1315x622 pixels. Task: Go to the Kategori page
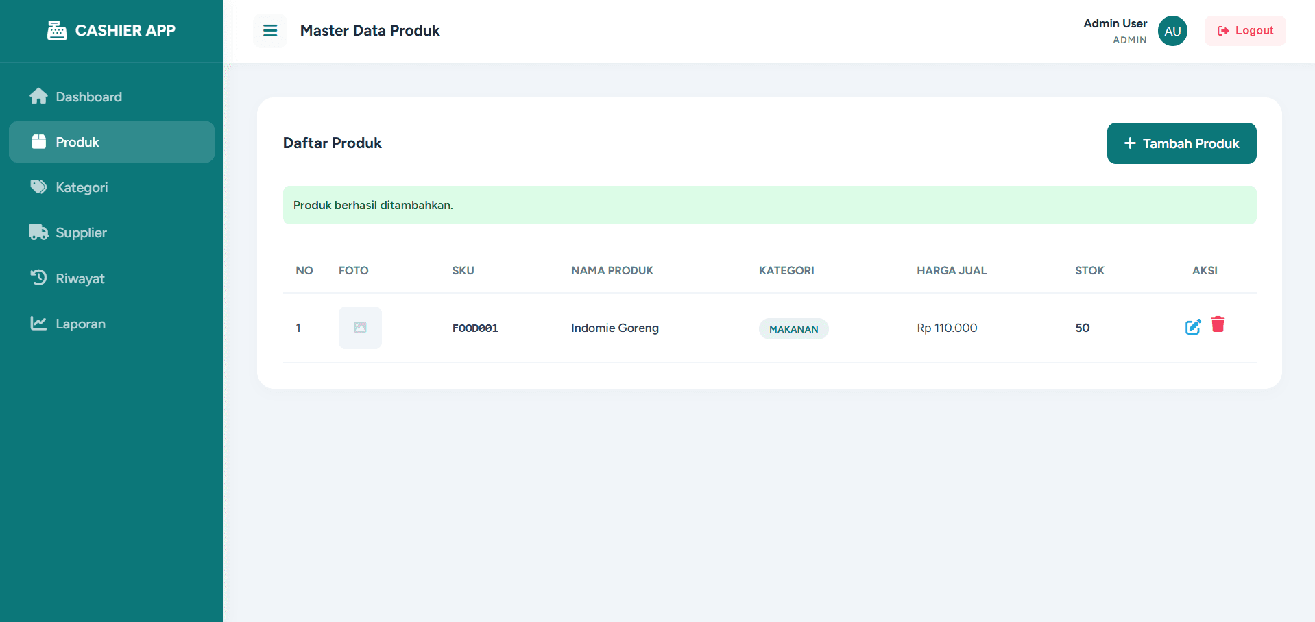(x=112, y=187)
